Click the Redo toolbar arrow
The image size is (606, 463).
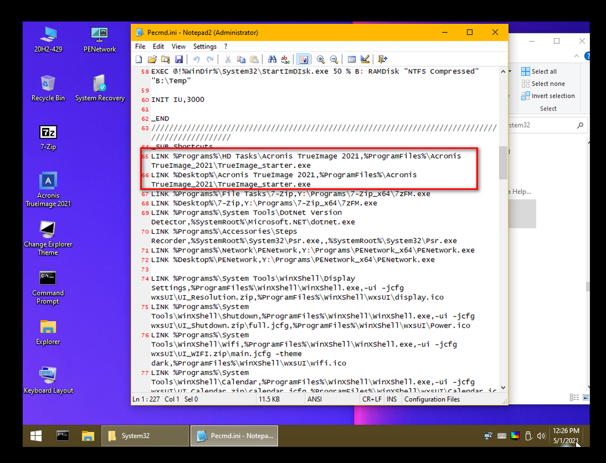[210, 59]
